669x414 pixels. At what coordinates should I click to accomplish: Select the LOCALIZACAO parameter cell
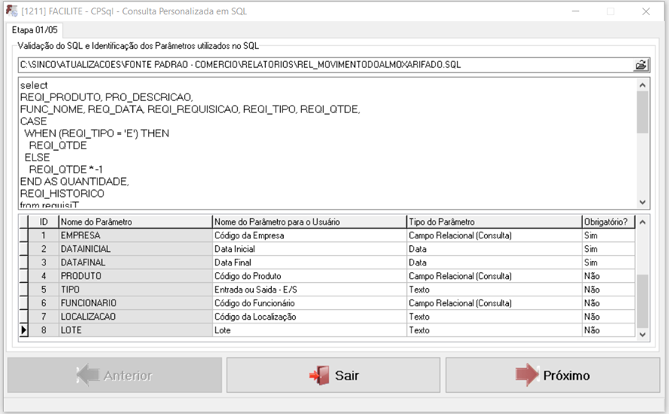pyautogui.click(x=135, y=317)
